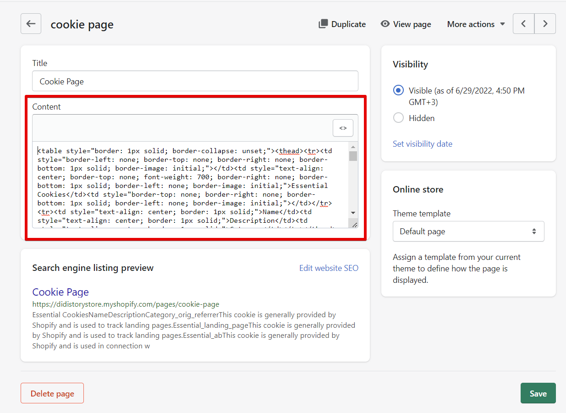The width and height of the screenshot is (566, 413).
Task: Click the Edit website SEO link
Action: pyautogui.click(x=329, y=268)
